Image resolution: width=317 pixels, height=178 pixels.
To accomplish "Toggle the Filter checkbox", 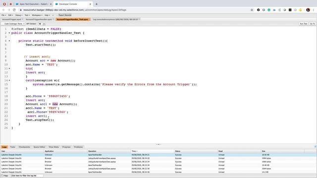I will tap(2, 176).
